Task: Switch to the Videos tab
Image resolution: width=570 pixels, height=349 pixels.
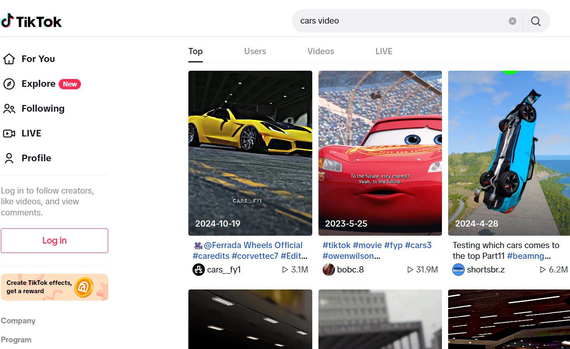Action: point(321,51)
